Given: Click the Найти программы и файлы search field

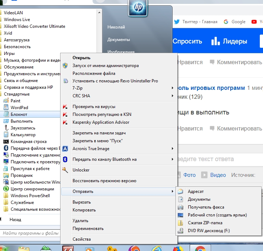Looking at the screenshot, I should [30, 233].
